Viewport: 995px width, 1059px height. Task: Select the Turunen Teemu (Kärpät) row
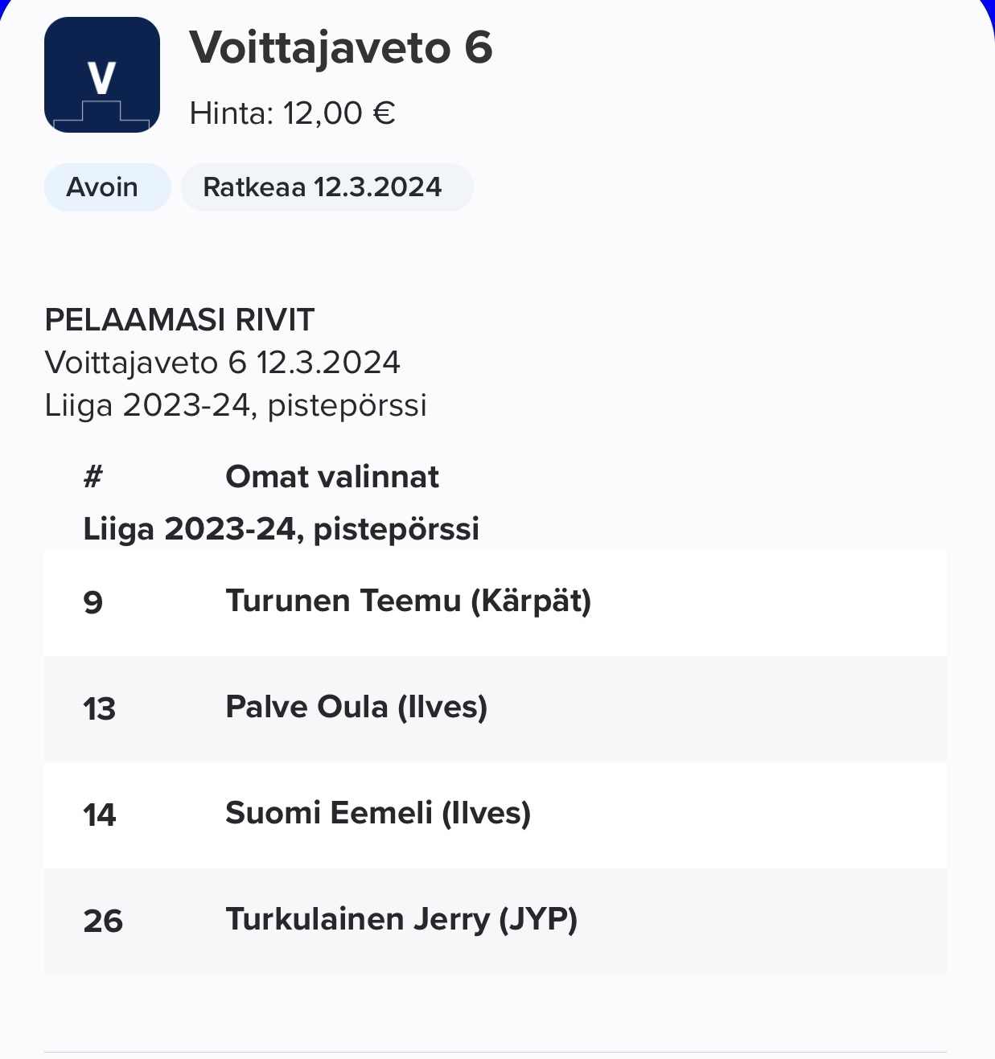coord(495,602)
